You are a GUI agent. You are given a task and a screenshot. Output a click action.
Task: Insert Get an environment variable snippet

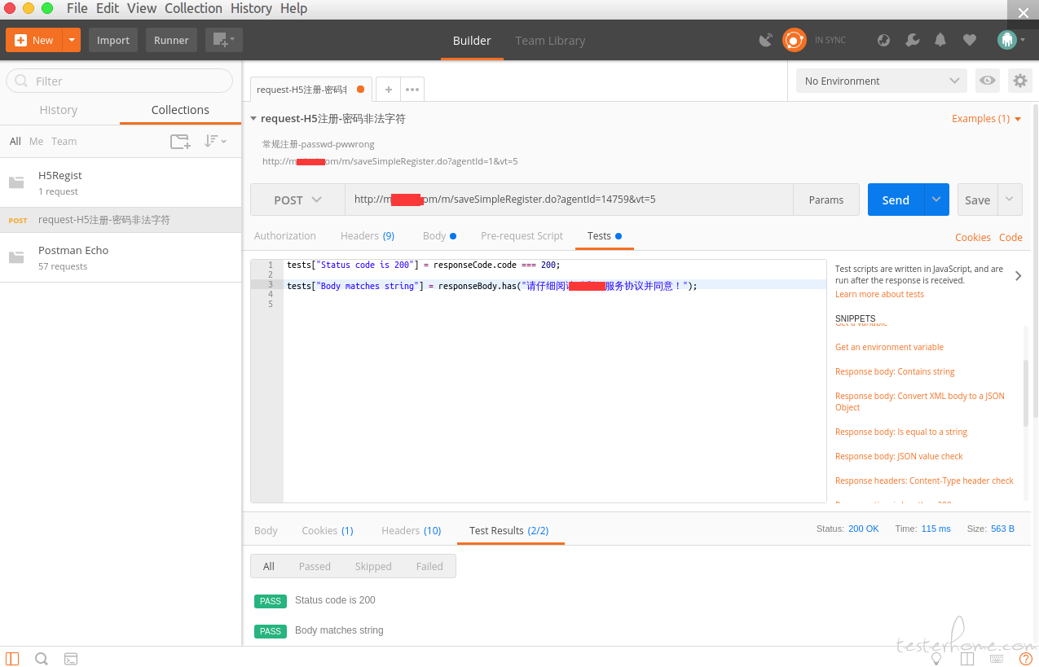889,347
